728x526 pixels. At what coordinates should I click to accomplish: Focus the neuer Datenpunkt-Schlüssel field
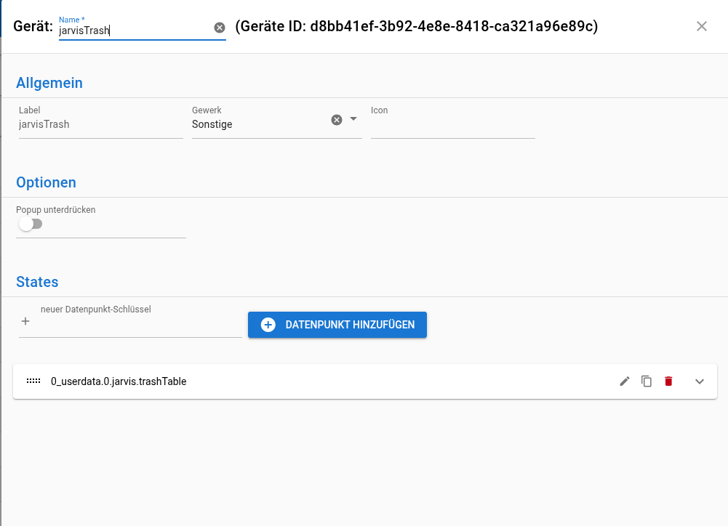click(138, 323)
